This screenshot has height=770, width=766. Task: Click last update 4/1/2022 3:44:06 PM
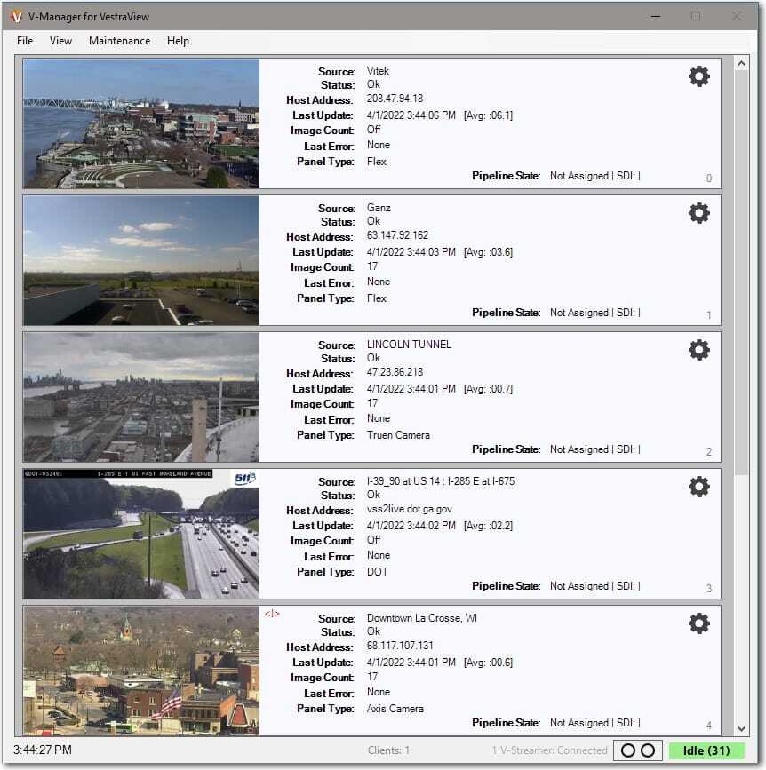pos(411,115)
